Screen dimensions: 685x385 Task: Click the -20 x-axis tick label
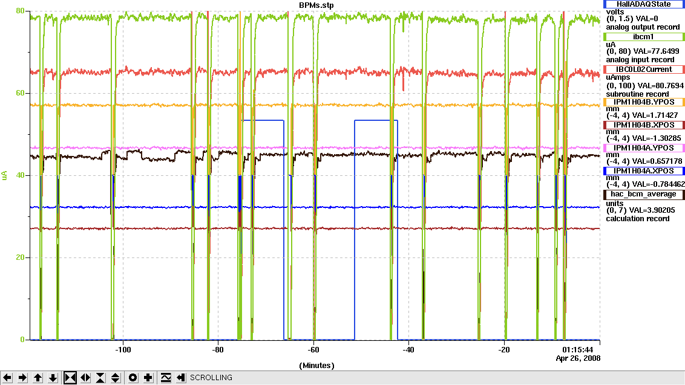pos(503,350)
